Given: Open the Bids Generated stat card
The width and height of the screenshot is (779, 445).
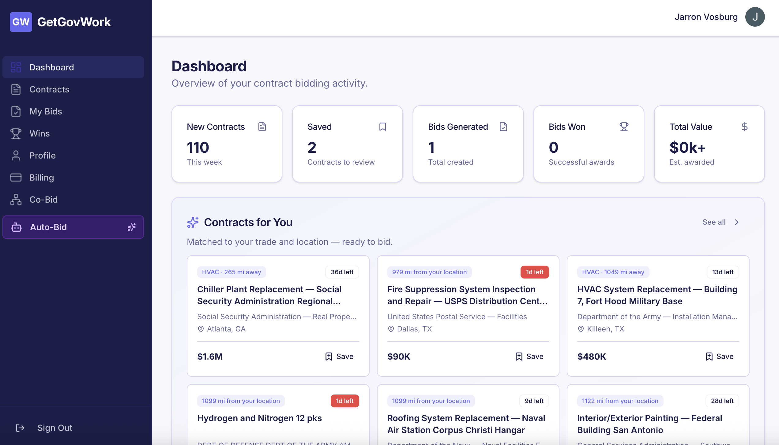Looking at the screenshot, I should coord(468,144).
